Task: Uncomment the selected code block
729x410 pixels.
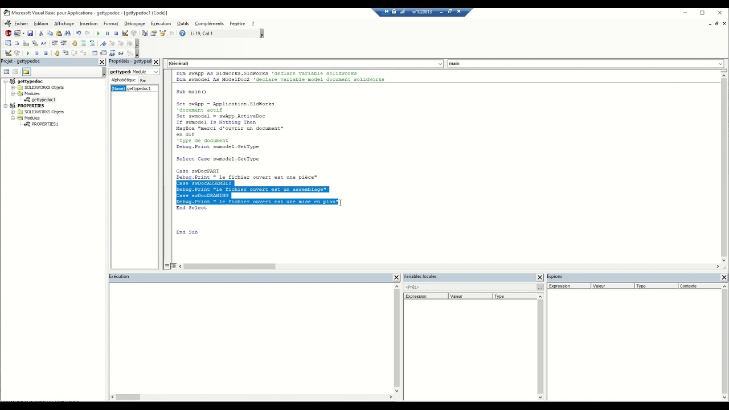Action: (92, 43)
